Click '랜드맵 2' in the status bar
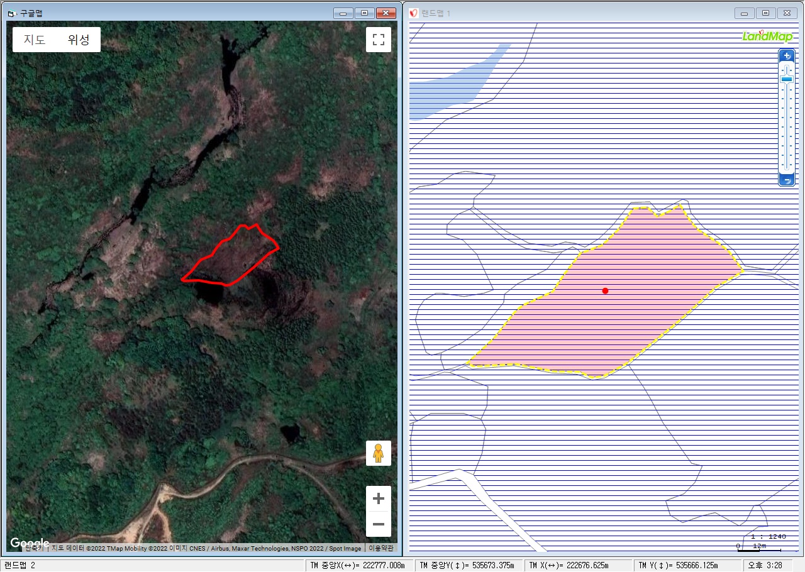 [x=21, y=565]
